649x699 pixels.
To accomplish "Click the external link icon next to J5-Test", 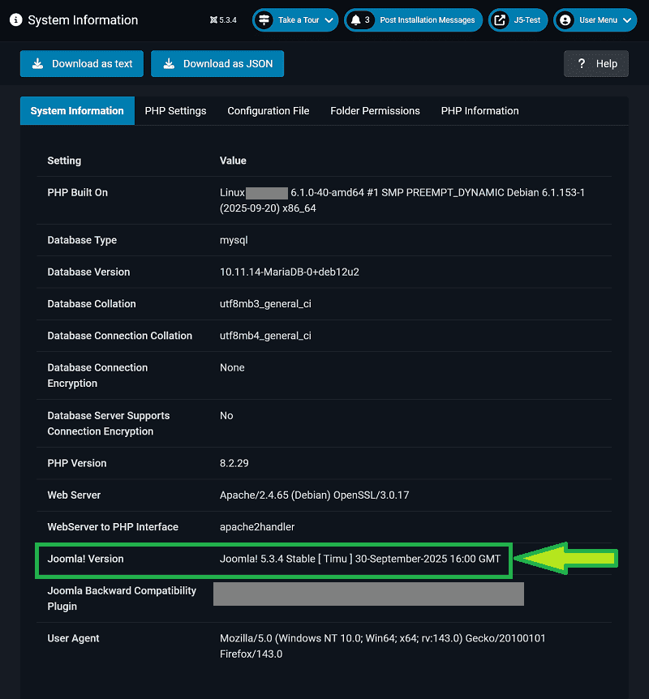I will coord(500,20).
